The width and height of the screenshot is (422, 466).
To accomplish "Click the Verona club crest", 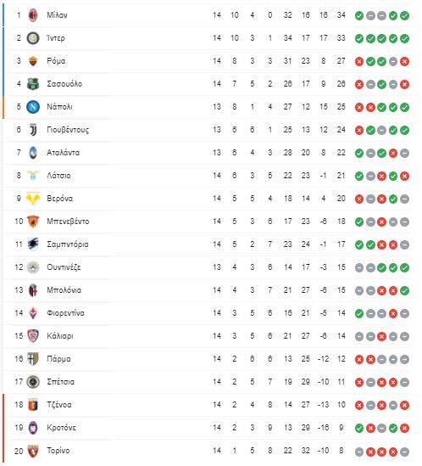I will coord(33,199).
